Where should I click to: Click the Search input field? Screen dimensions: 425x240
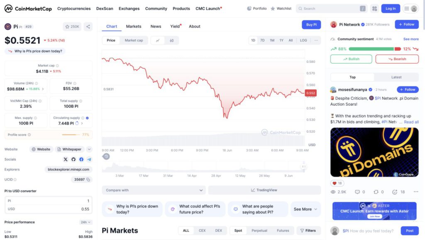coord(330,8)
